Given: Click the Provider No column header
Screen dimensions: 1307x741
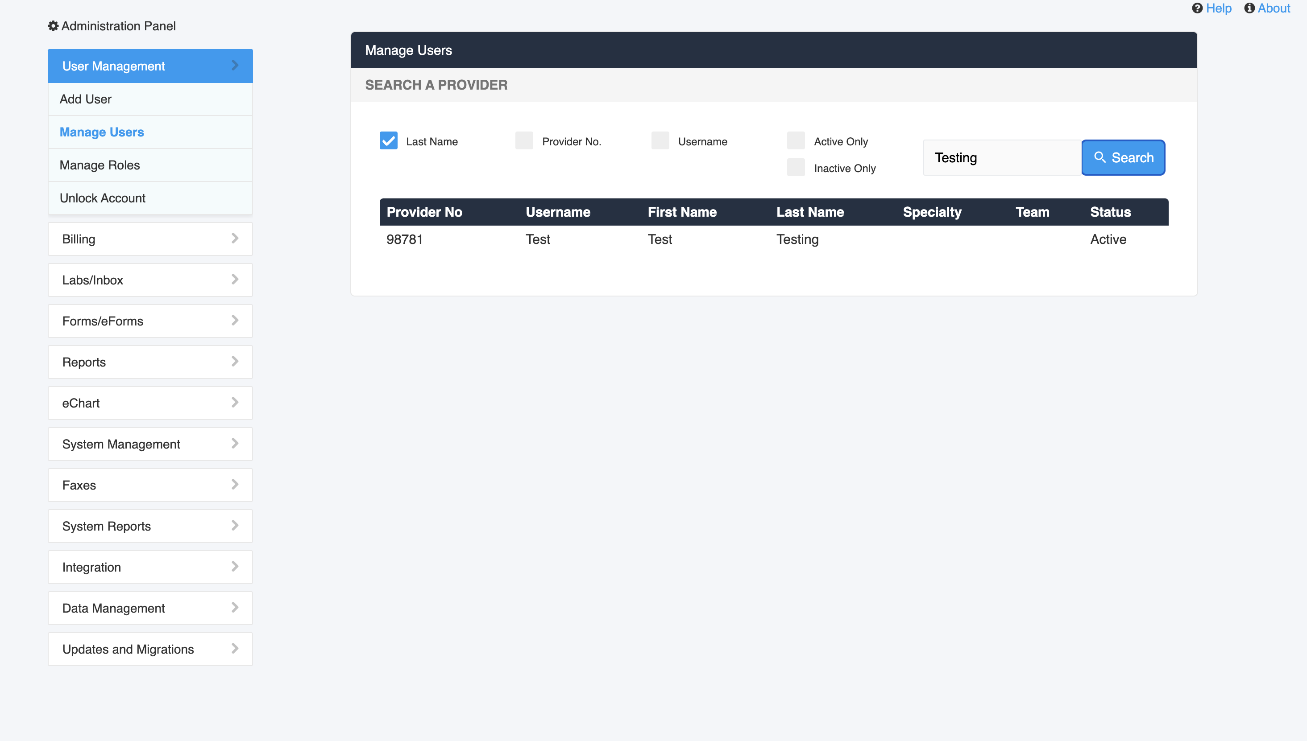Looking at the screenshot, I should coord(424,212).
